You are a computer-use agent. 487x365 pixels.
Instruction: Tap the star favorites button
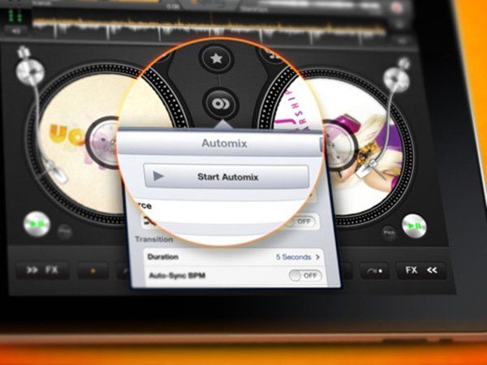point(216,58)
